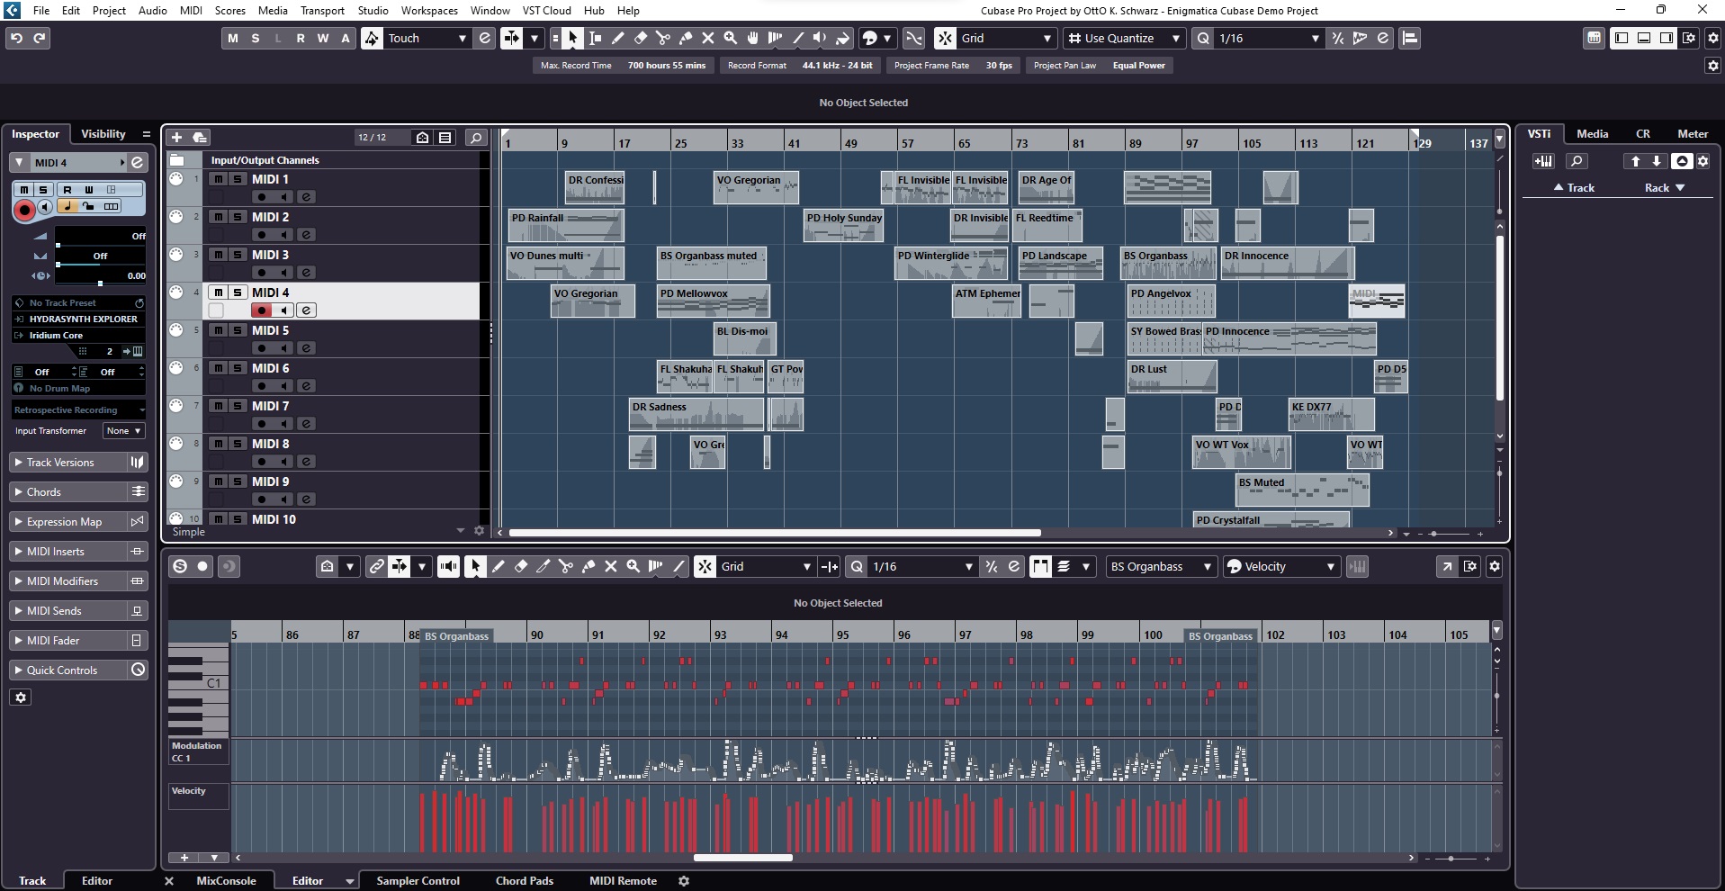This screenshot has height=891, width=1725.
Task: Mute the MIDI 3 track
Action: (x=219, y=255)
